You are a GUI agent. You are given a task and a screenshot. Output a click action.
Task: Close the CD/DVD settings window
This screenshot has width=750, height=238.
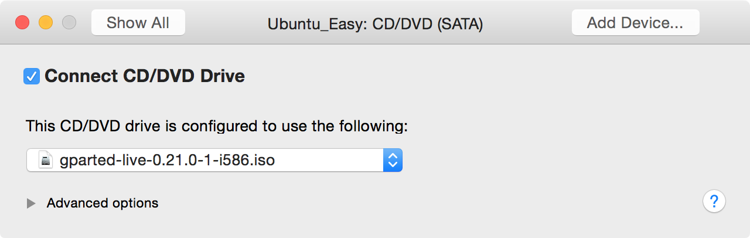click(x=22, y=23)
